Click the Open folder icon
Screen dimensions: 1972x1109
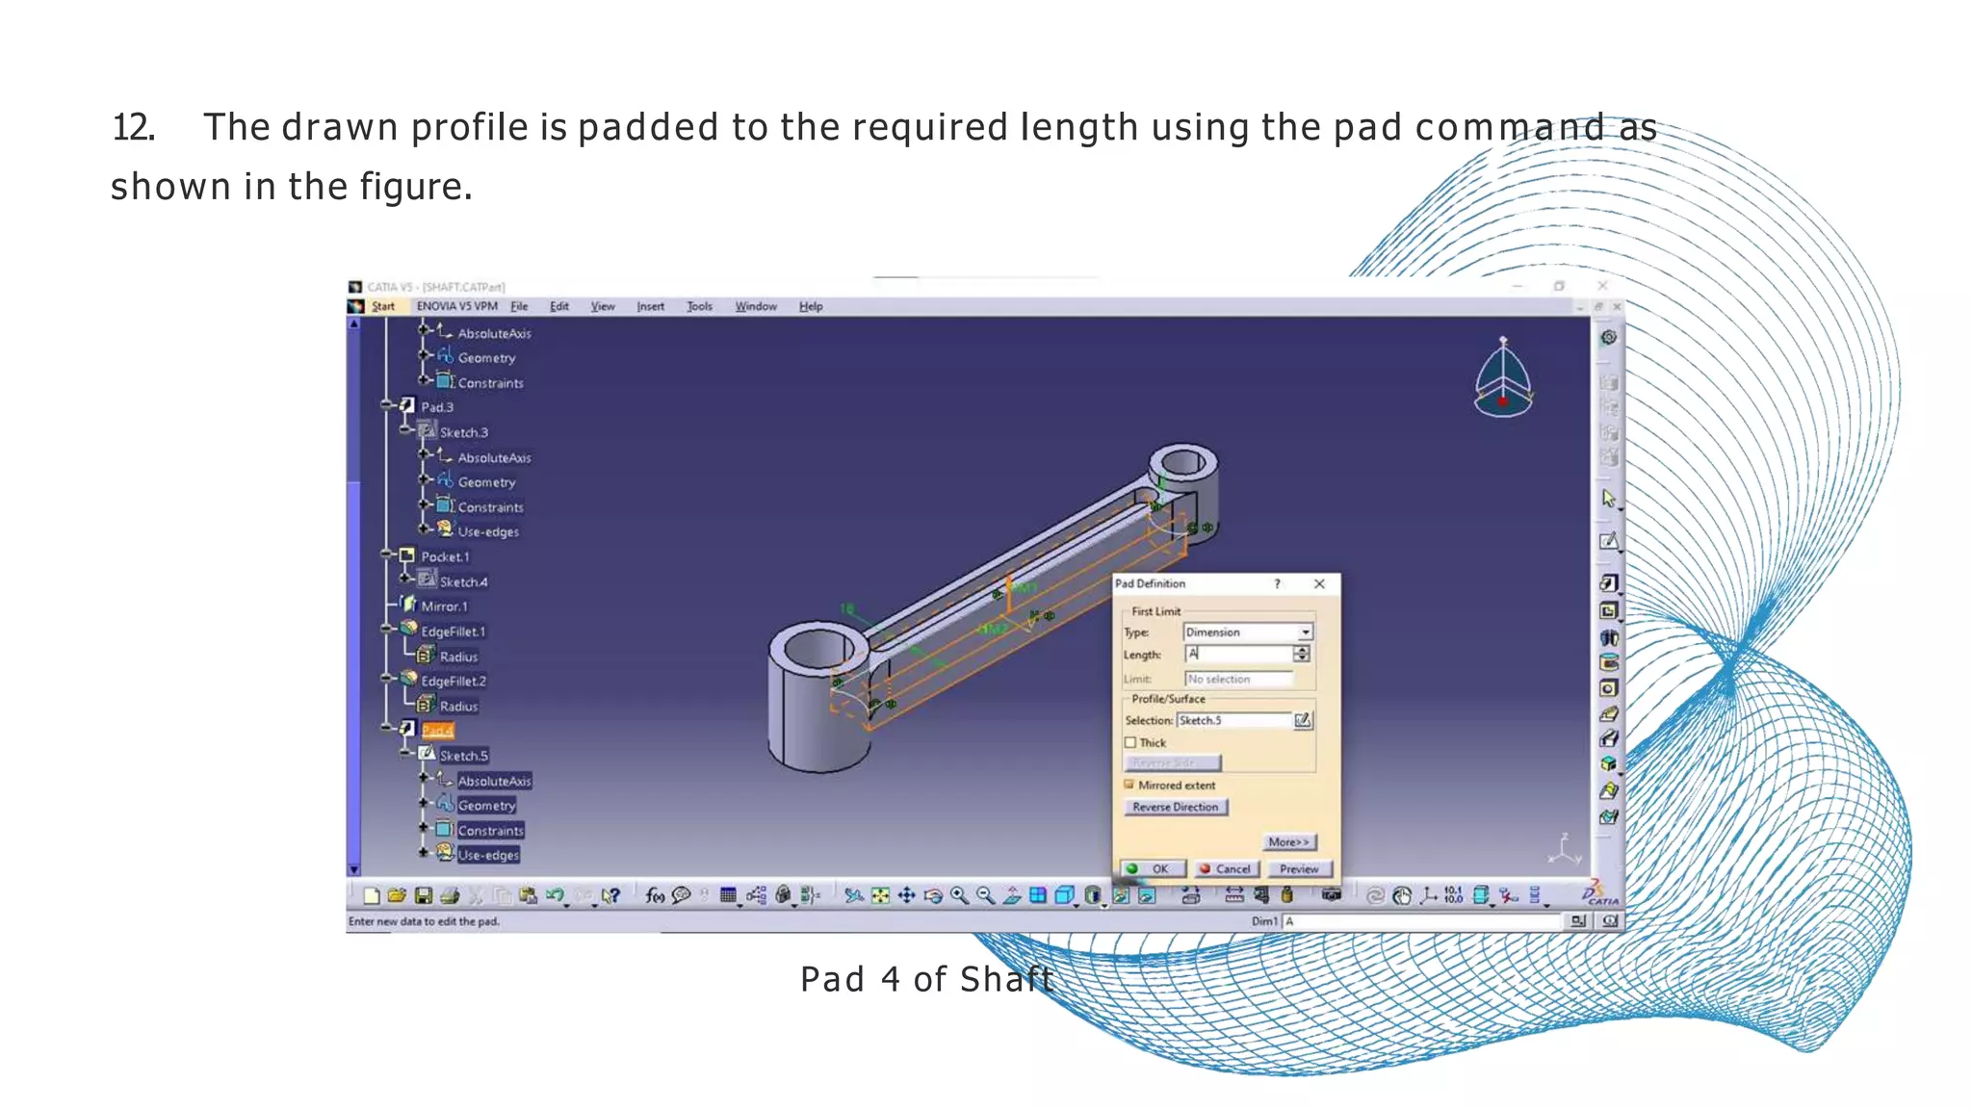coord(397,896)
